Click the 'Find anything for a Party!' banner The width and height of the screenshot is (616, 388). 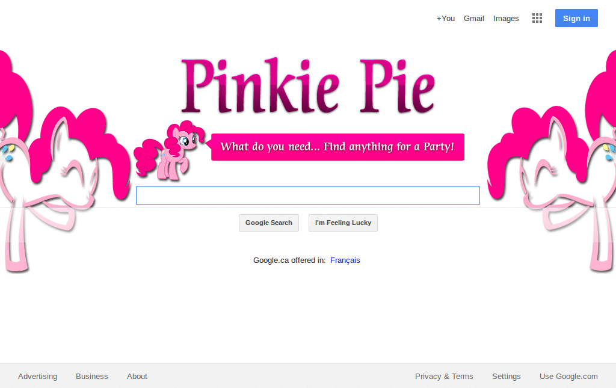(337, 147)
